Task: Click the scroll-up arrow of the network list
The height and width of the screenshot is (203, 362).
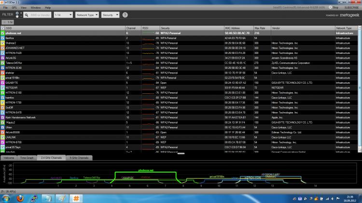Action: coord(360,28)
